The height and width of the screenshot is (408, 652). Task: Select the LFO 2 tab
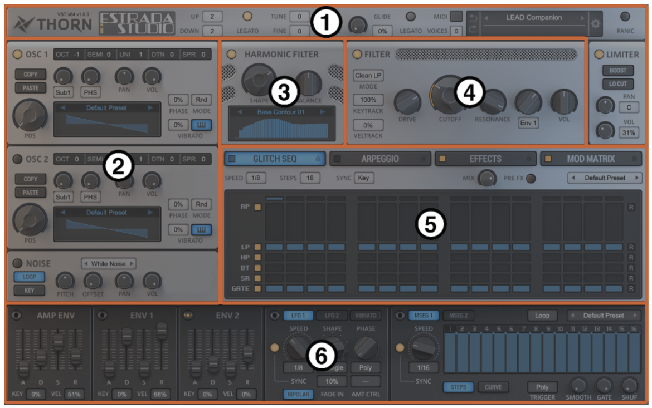332,316
